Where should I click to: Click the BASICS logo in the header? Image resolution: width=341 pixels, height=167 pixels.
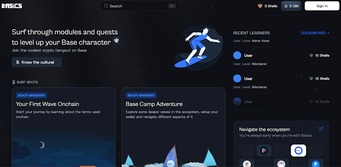(12, 6)
